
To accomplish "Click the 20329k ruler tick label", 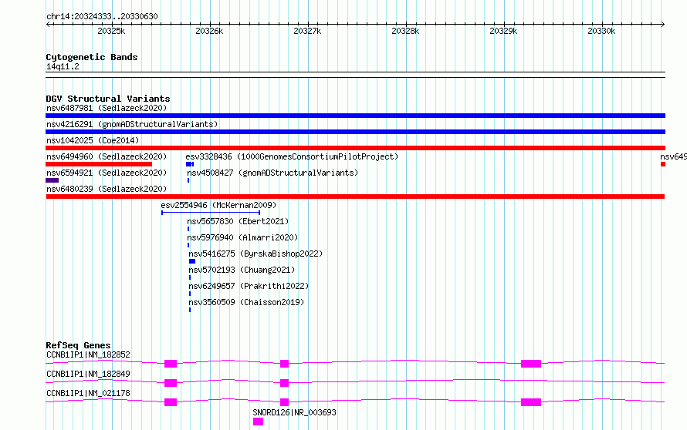I will pos(503,31).
